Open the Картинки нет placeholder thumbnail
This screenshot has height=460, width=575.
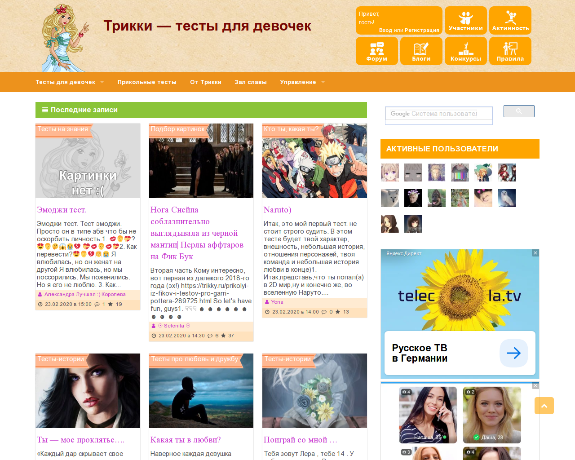88,161
